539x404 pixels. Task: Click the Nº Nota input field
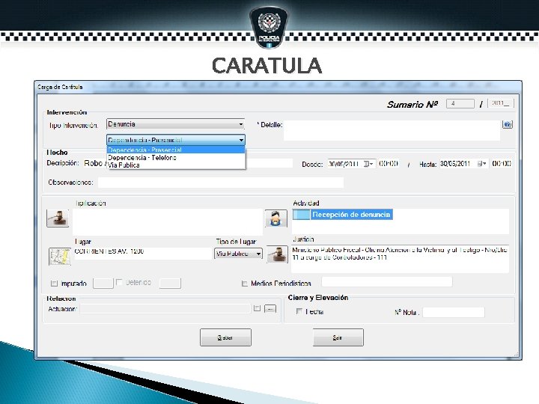pyautogui.click(x=454, y=312)
